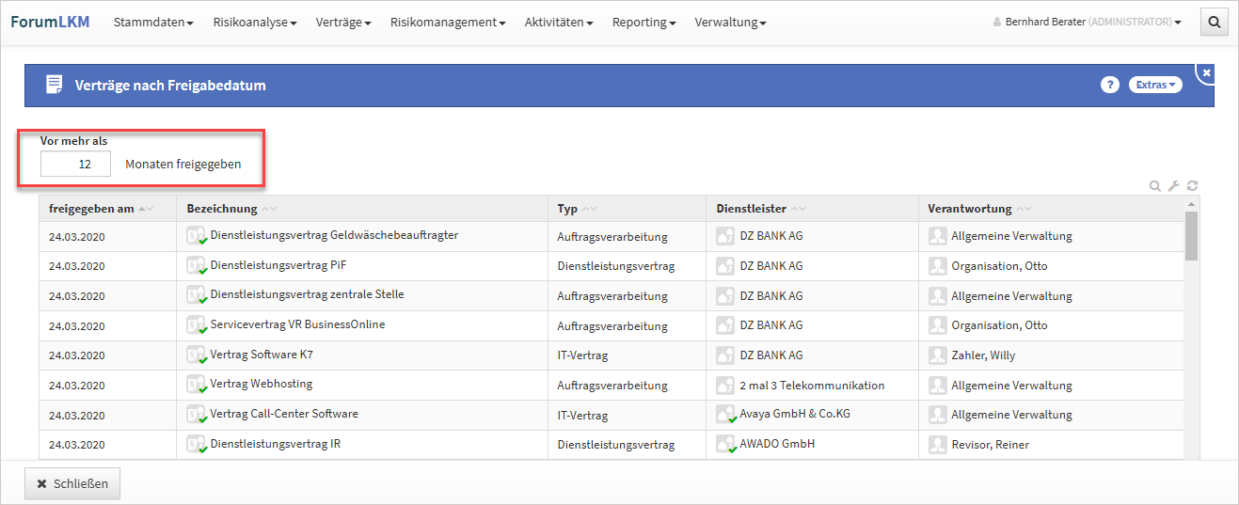
Task: Open Bernhard Berater user dropdown
Action: tap(1087, 23)
